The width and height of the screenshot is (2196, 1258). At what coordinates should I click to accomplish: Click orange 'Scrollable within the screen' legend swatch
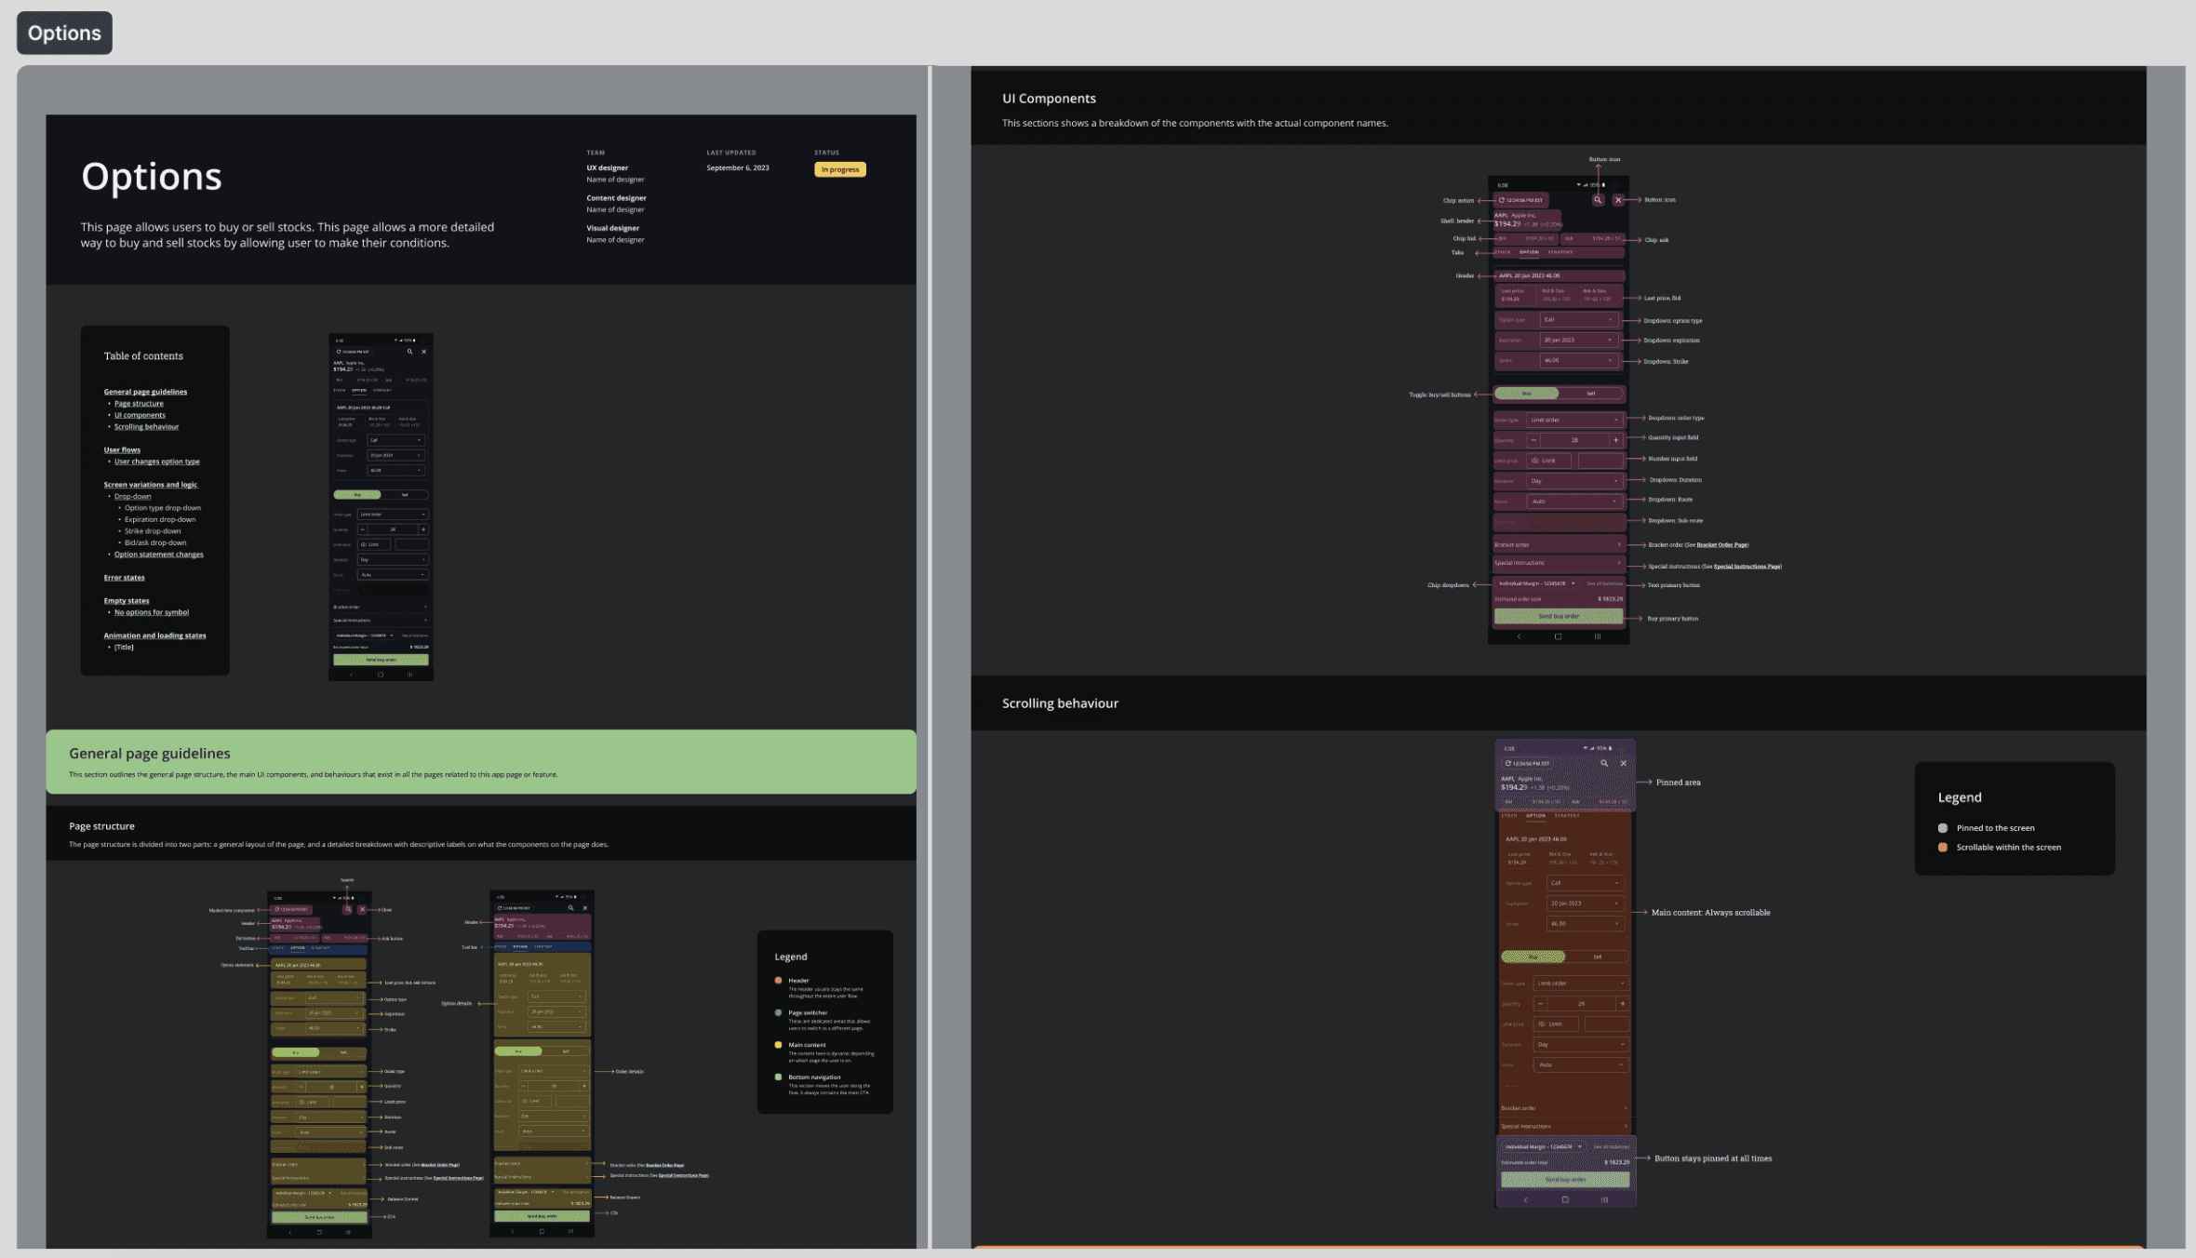pyautogui.click(x=1943, y=848)
